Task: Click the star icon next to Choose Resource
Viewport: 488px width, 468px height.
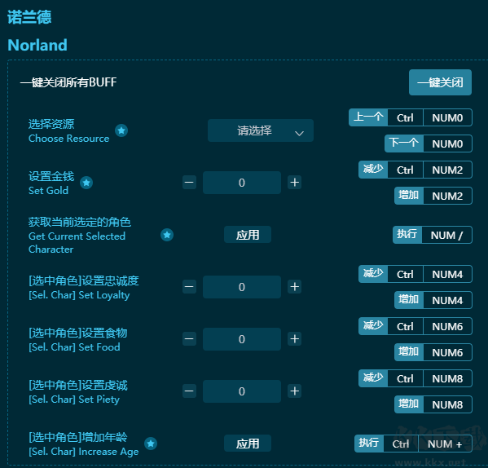Action: pos(121,130)
